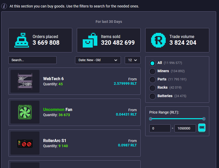The image size is (219, 168).
Task: Click the WebTech 6 item name
Action: tap(53, 79)
